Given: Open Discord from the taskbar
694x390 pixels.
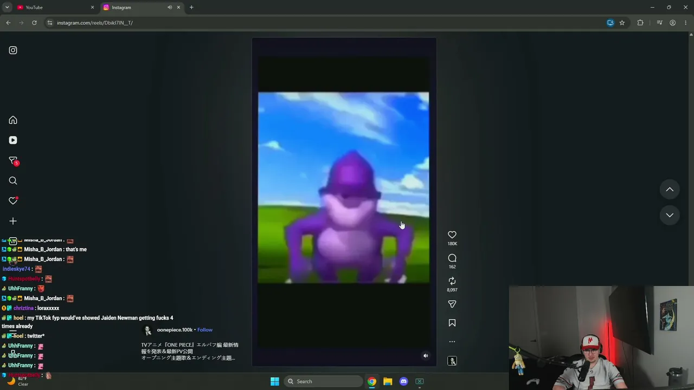Looking at the screenshot, I should pos(403,381).
